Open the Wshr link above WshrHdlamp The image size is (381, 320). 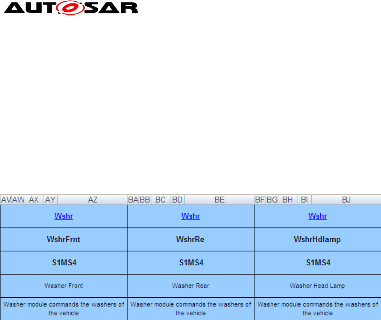tap(318, 216)
